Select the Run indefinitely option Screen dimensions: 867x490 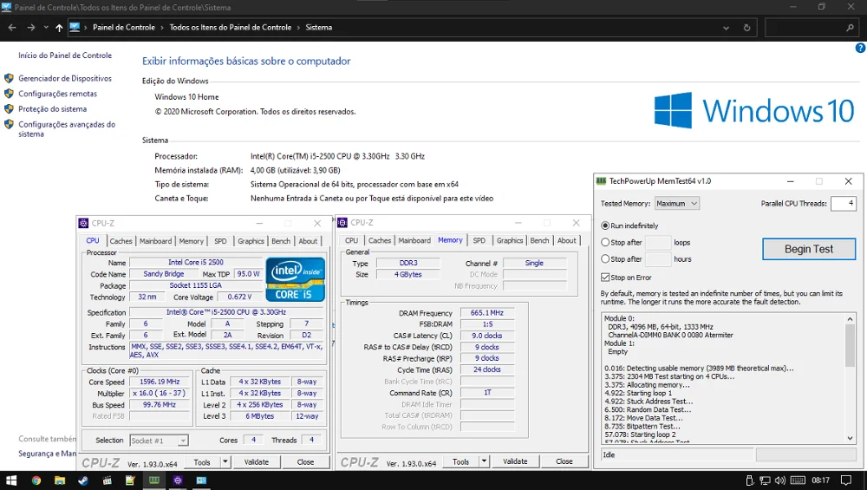tap(605, 225)
